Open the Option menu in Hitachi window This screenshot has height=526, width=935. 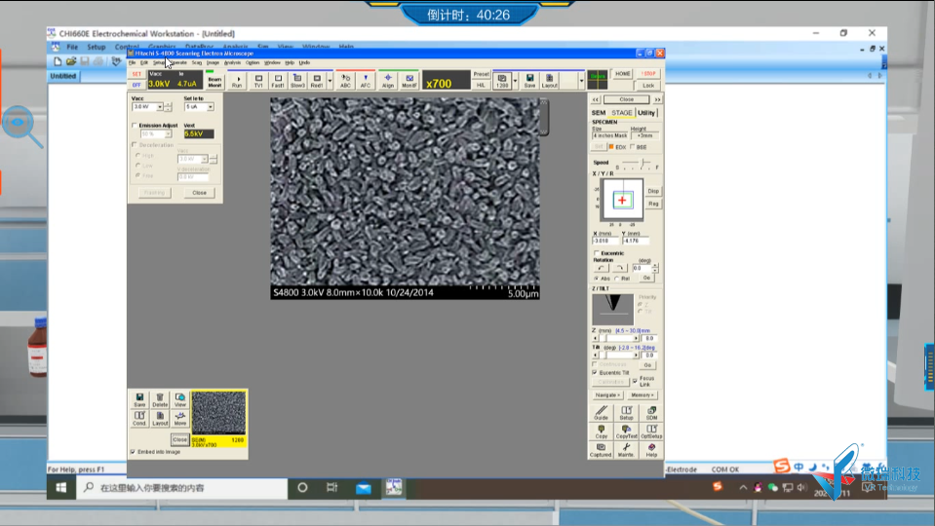253,62
